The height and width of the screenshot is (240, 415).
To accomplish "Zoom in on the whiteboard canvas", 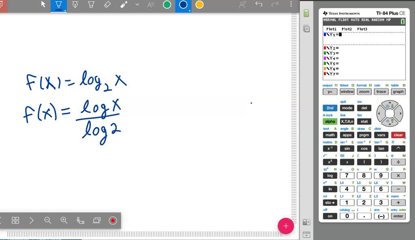I will click(63, 220).
